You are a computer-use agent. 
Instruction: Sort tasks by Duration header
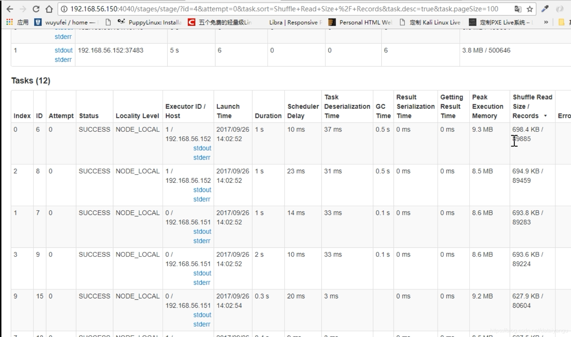(268, 116)
